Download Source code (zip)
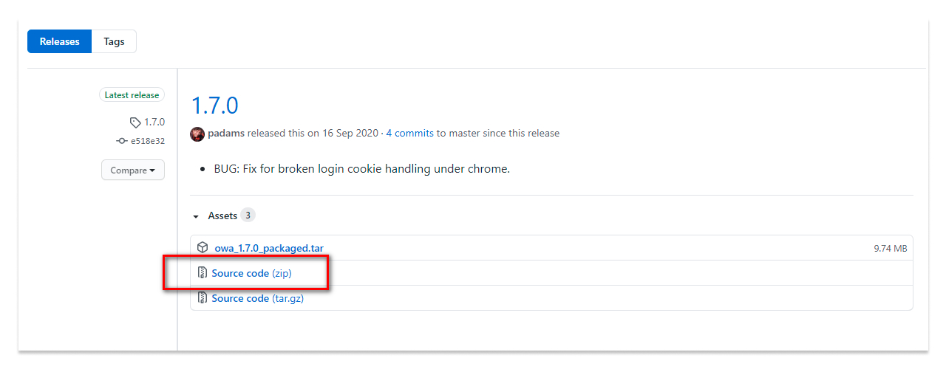 251,273
